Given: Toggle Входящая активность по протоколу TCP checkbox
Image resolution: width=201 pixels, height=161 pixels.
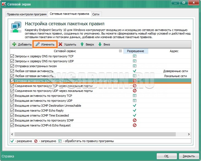Looking at the screenshot, I should 12,96.
